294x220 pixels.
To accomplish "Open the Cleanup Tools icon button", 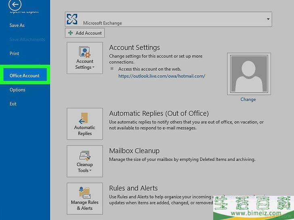I will (85, 162).
